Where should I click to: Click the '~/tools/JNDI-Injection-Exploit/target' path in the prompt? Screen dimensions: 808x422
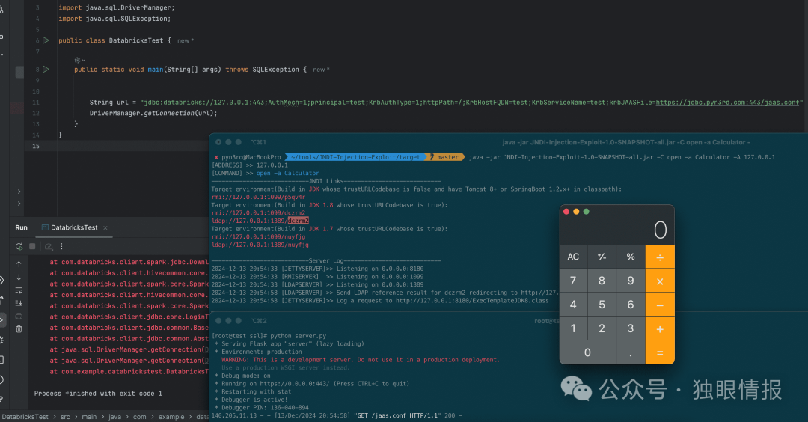355,157
